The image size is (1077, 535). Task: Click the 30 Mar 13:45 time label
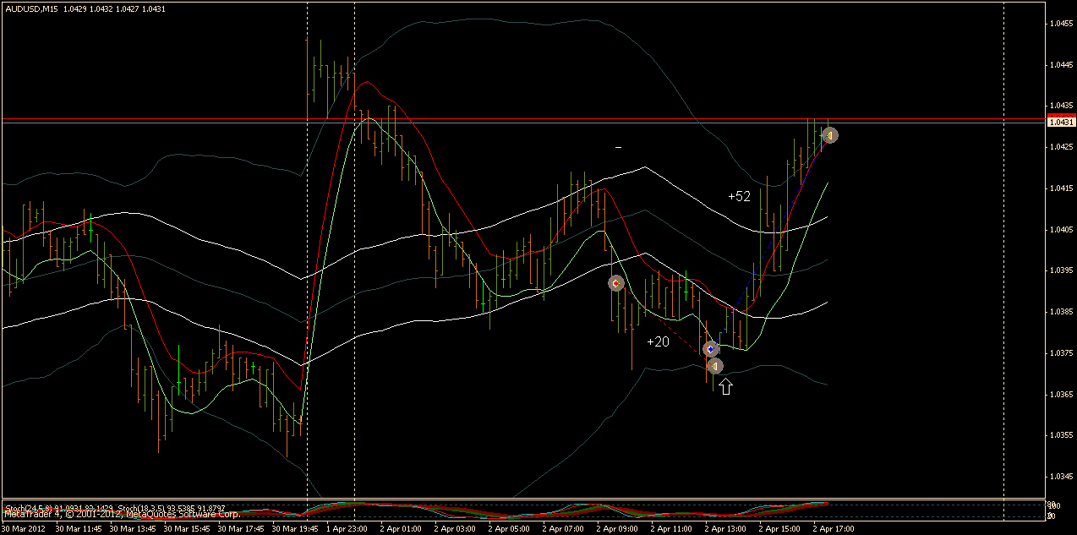pos(132,528)
